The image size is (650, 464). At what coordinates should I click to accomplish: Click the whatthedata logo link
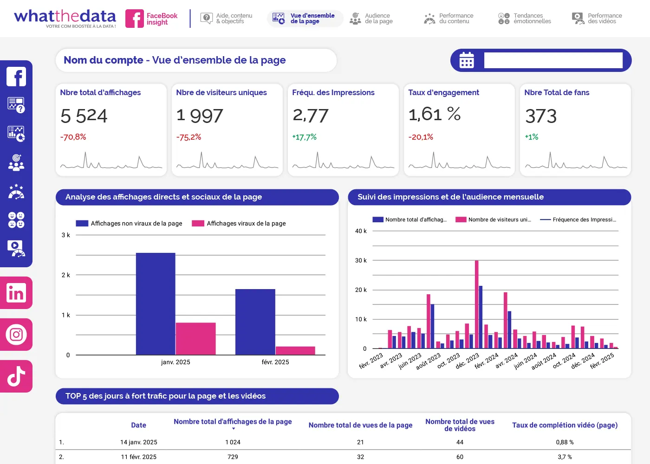click(x=65, y=19)
